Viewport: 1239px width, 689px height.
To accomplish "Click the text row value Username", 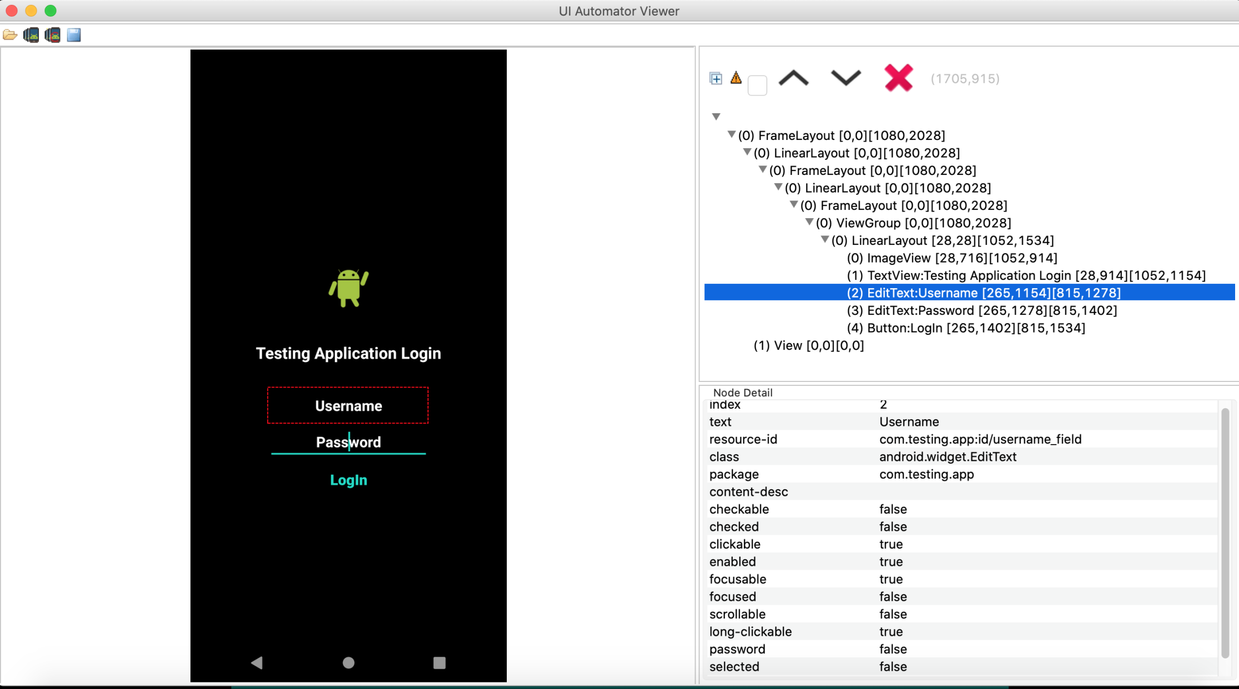I will [909, 422].
